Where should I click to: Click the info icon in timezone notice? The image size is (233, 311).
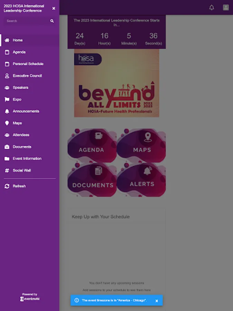(x=77, y=300)
